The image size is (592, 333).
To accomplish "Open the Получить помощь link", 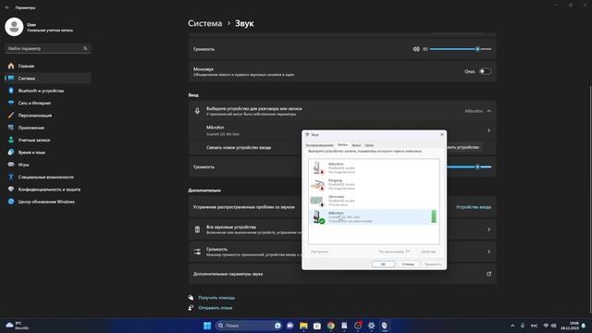I will tap(216, 298).
